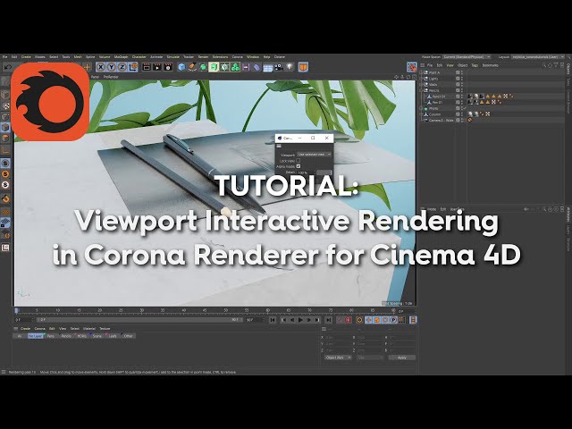
Task: Click the green Subdivision Surface generator icon
Action: (x=203, y=67)
